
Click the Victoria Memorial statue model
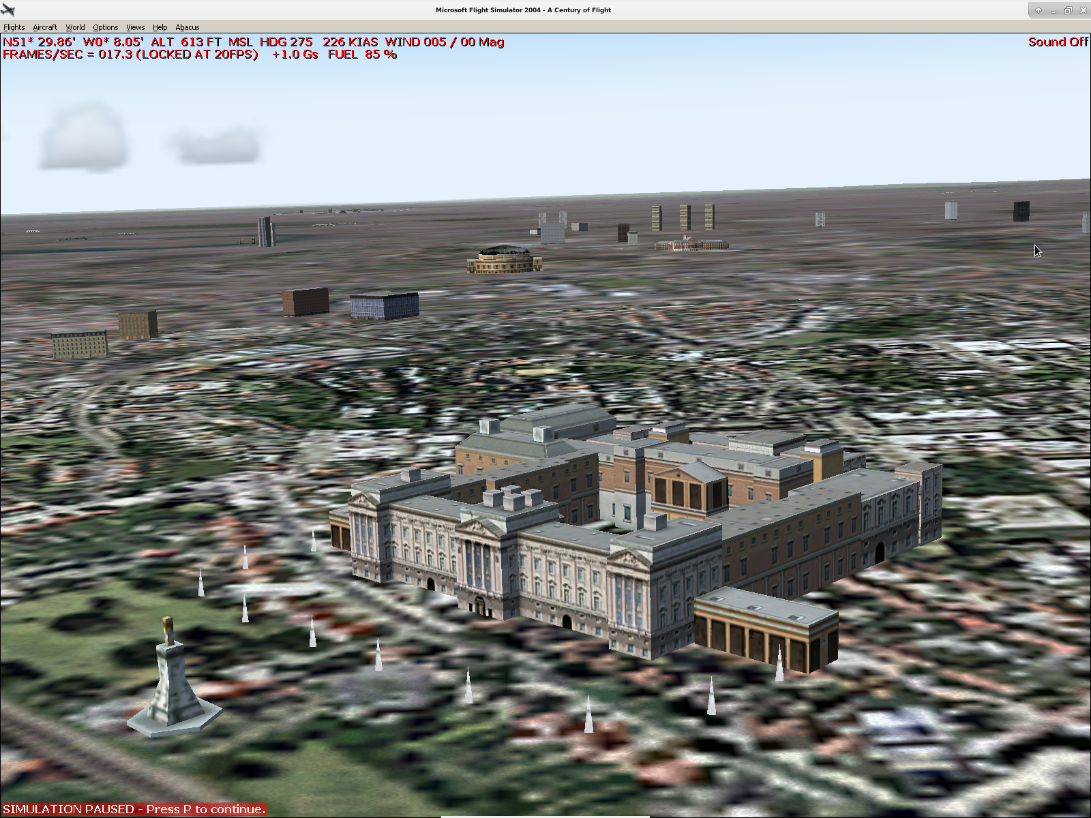(172, 682)
